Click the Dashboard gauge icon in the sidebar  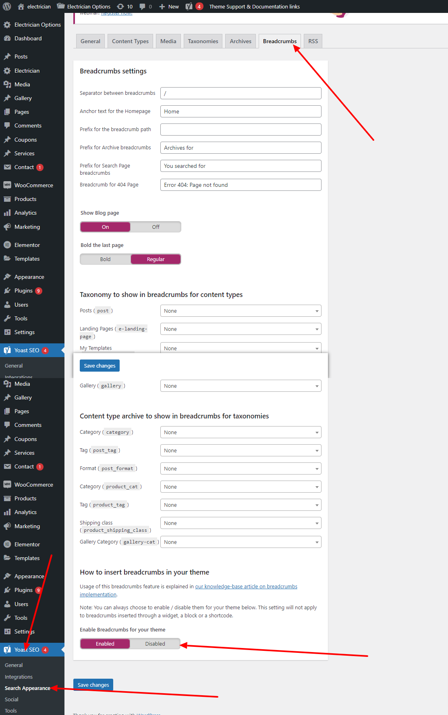coord(7,38)
